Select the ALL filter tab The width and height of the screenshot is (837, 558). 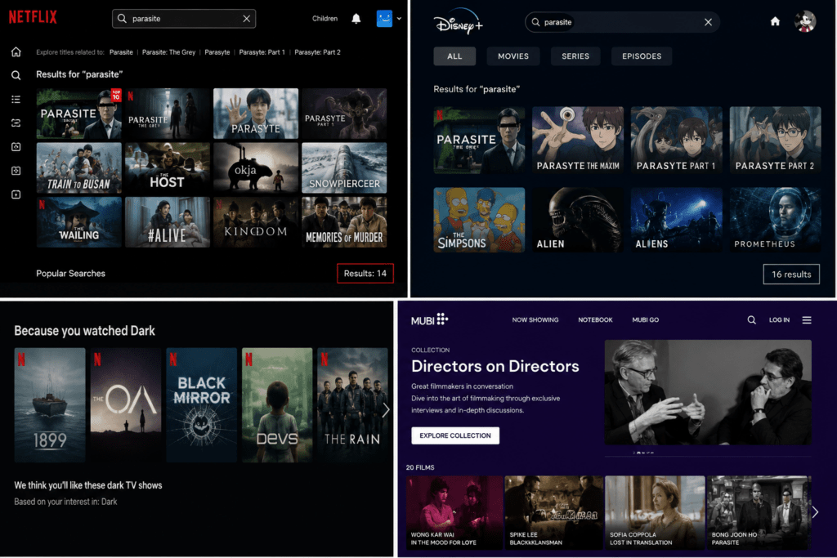[454, 56]
